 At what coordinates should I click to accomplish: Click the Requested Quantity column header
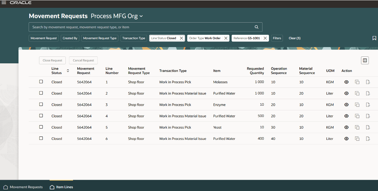(x=255, y=71)
